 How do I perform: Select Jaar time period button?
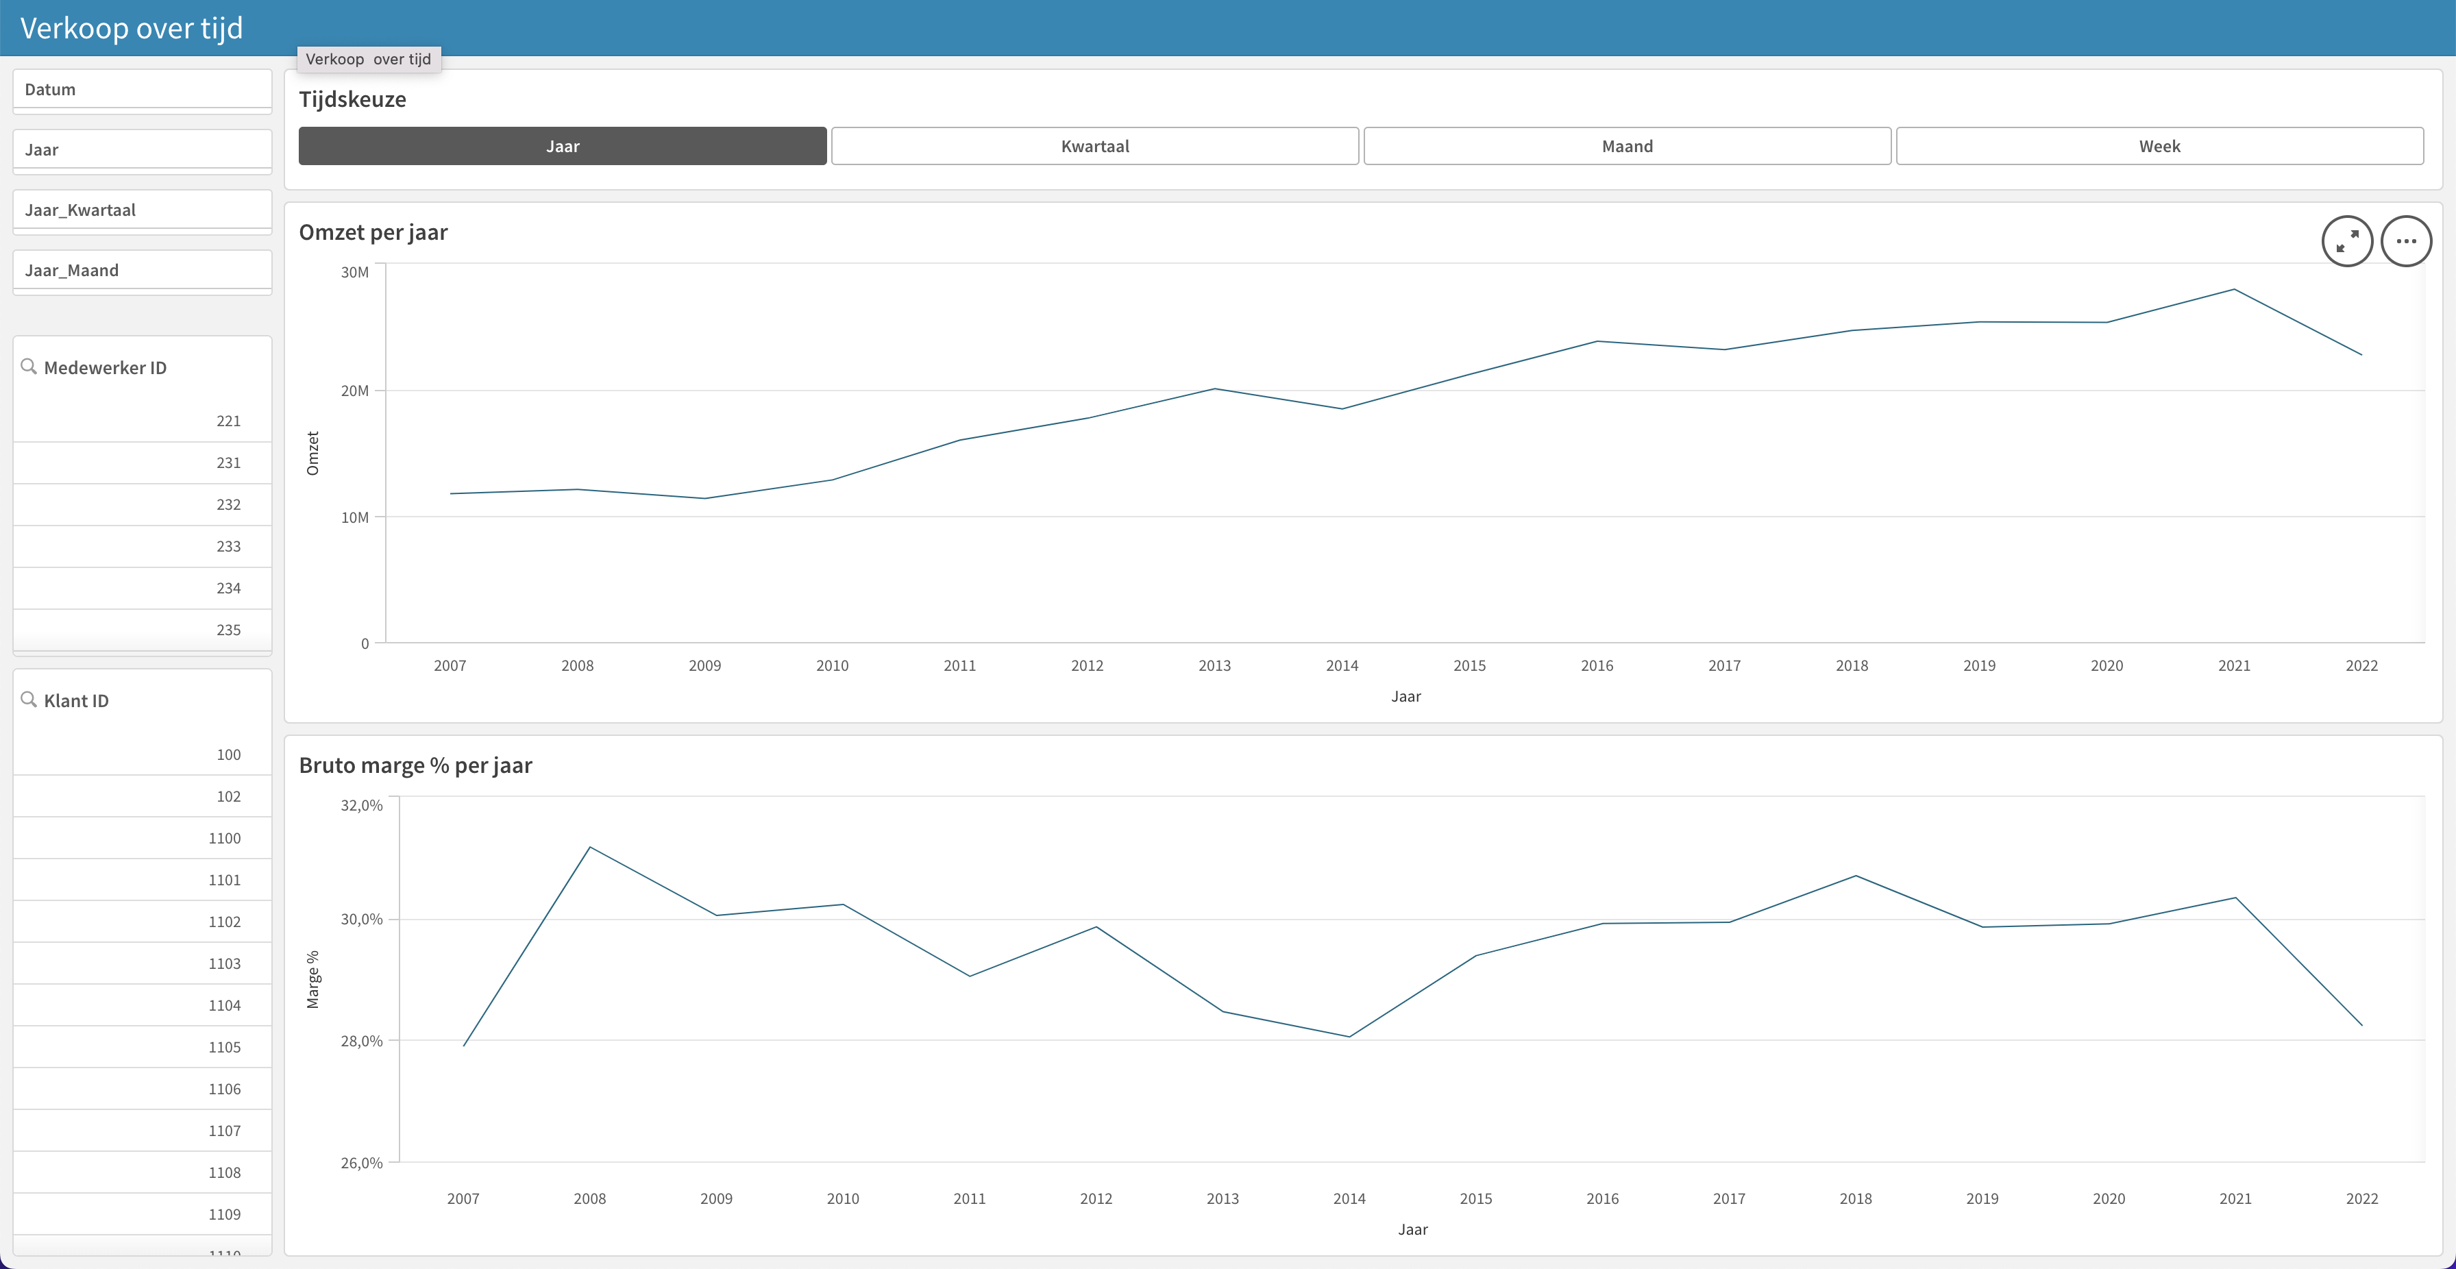pos(563,146)
